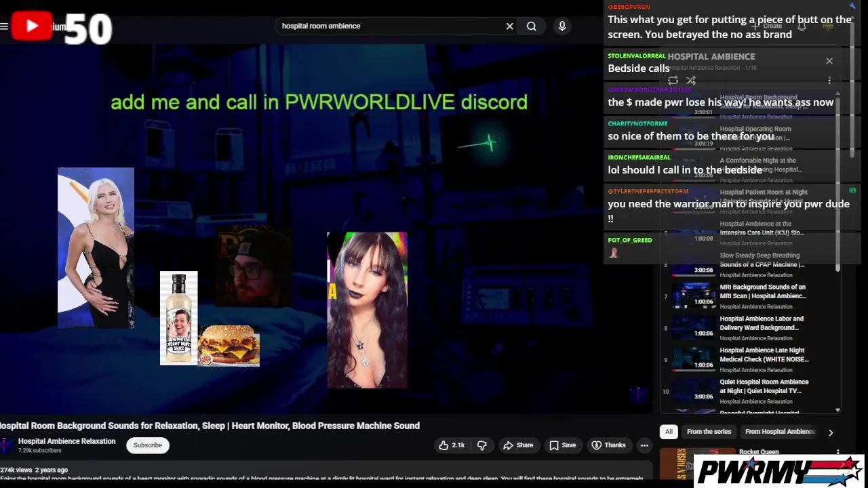Click the video title below the player
The height and width of the screenshot is (488, 868).
click(210, 426)
